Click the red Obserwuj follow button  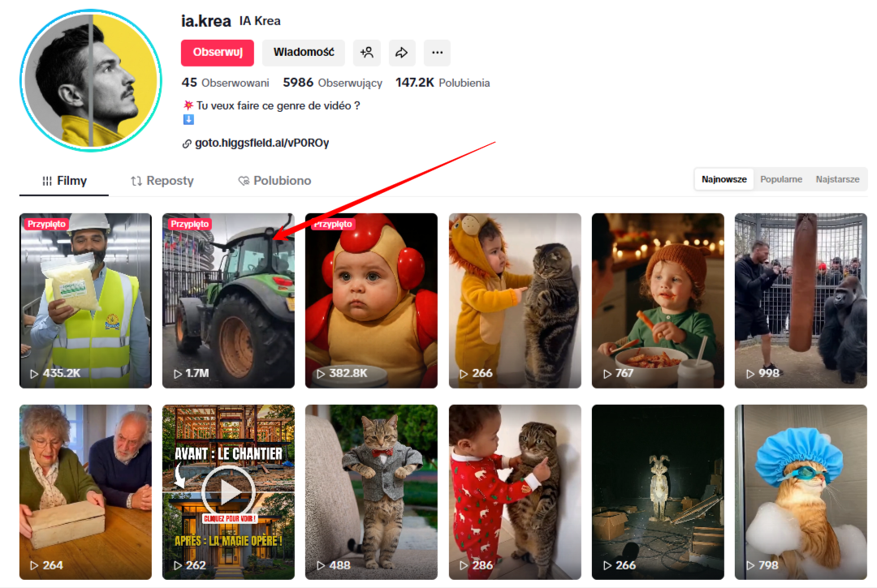point(218,53)
